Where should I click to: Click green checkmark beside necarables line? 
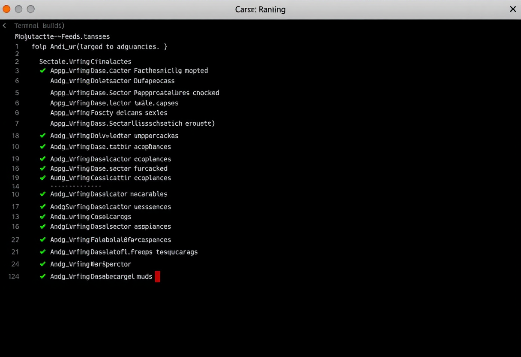42,194
